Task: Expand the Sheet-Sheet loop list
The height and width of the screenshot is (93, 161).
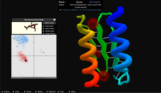Action: [49, 33]
